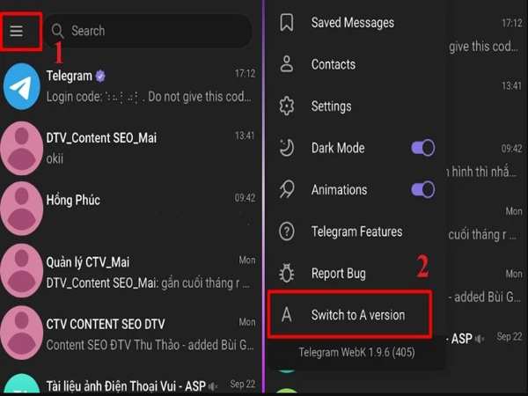Focus the Search chats field

[149, 31]
